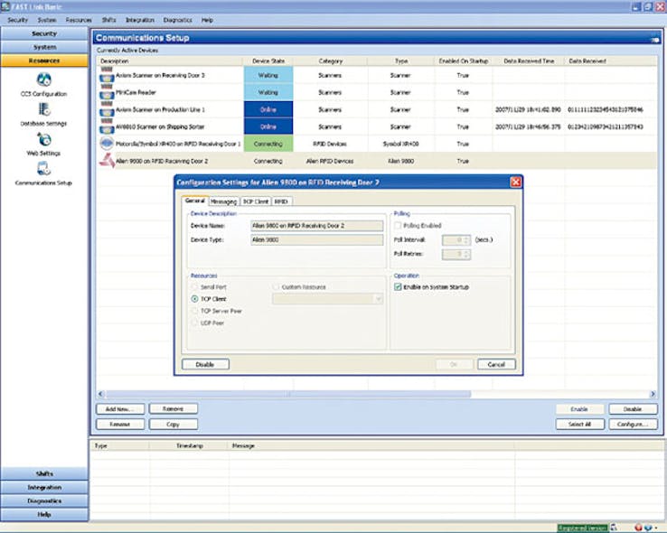Click the Device Type field
This screenshot has width=667, height=533.
[x=317, y=239]
